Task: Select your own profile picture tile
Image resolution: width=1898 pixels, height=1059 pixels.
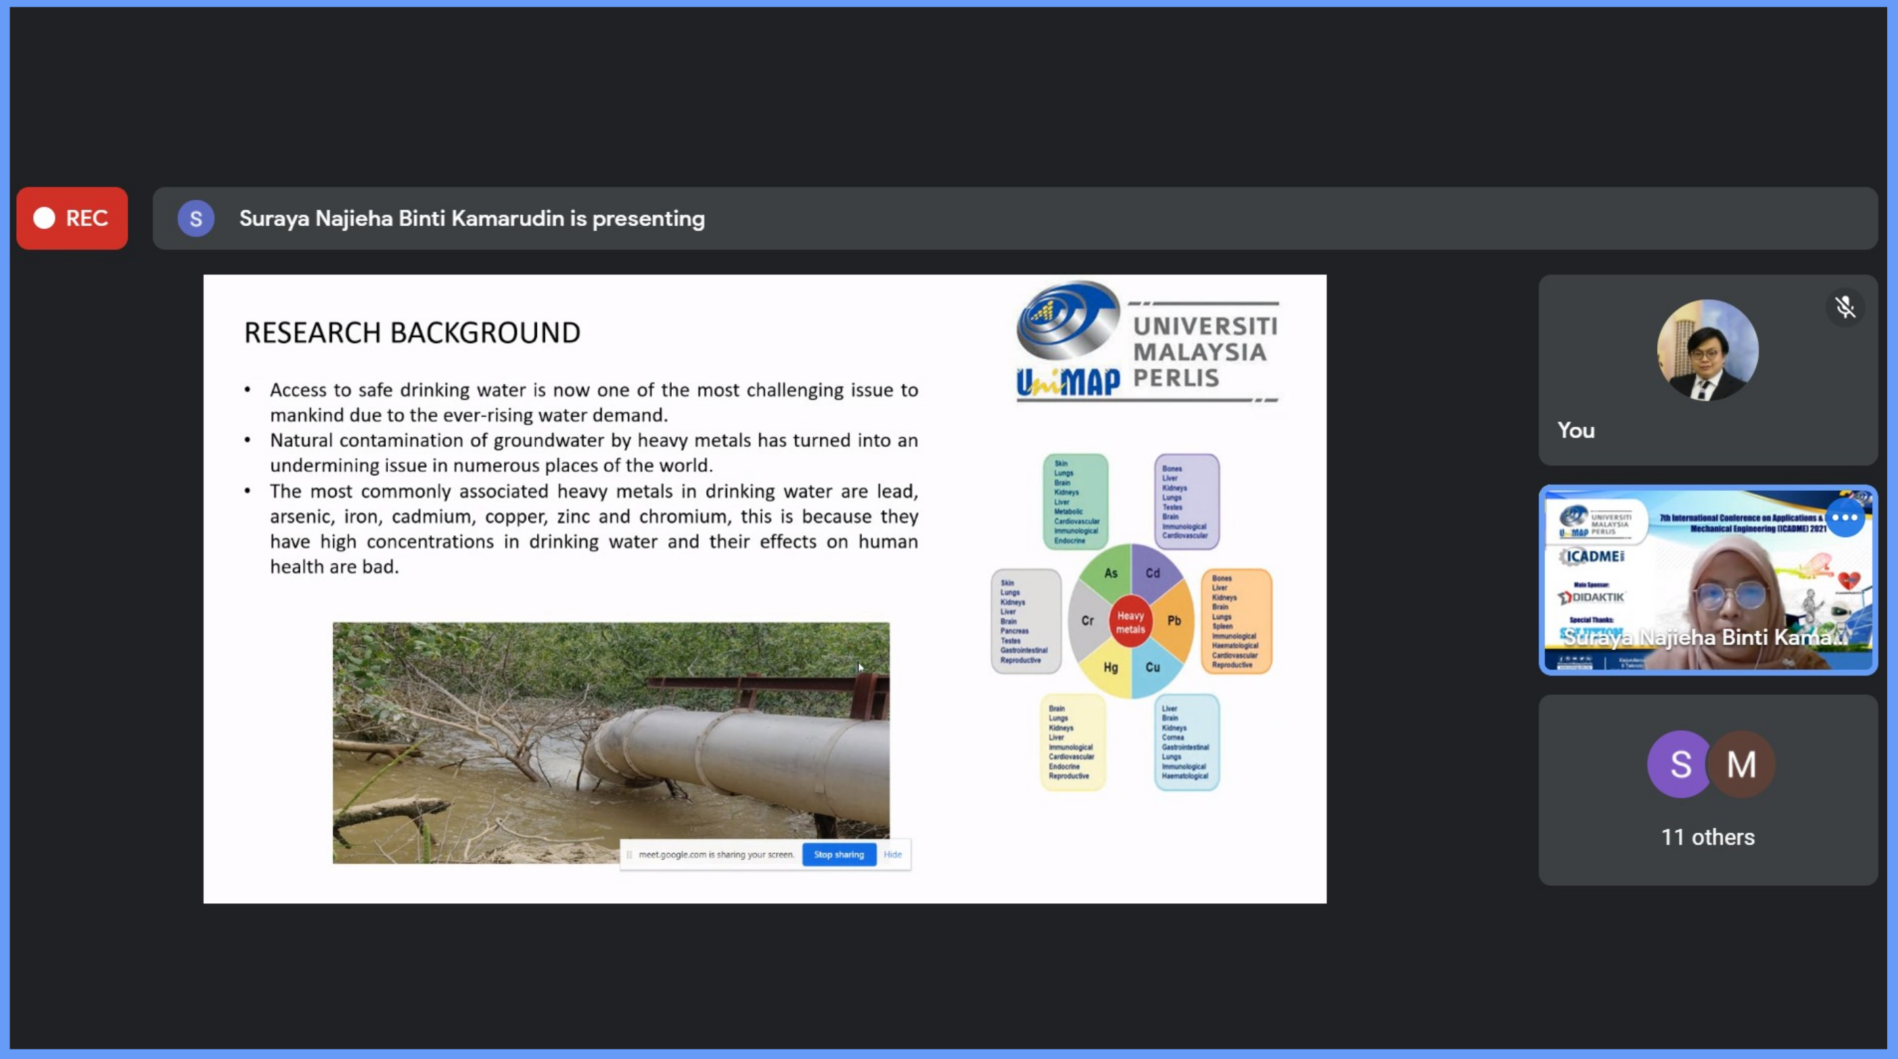Action: click(x=1707, y=351)
